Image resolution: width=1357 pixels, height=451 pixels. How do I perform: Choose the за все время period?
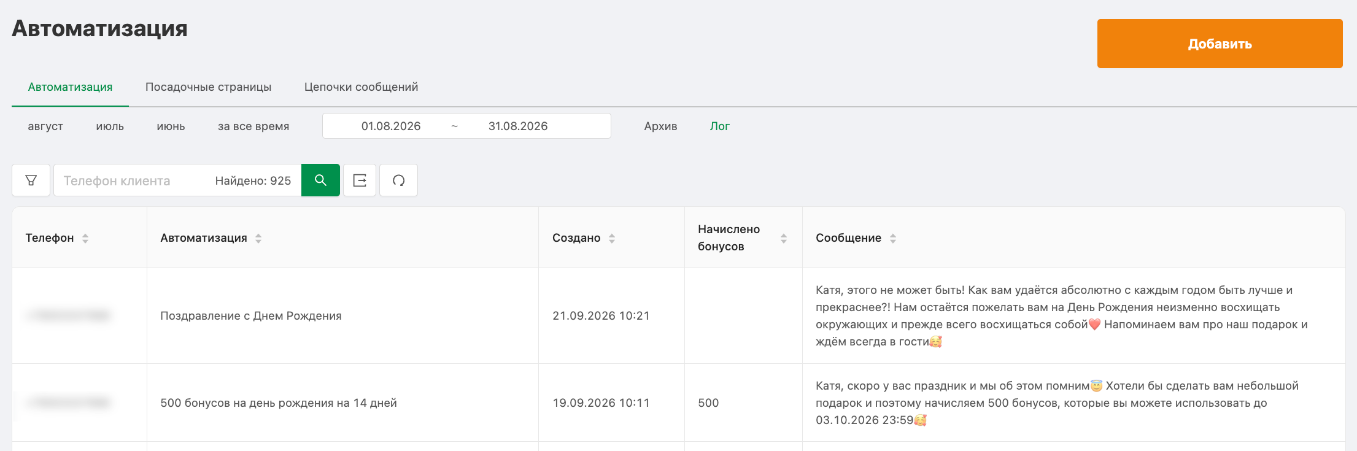coord(253,126)
